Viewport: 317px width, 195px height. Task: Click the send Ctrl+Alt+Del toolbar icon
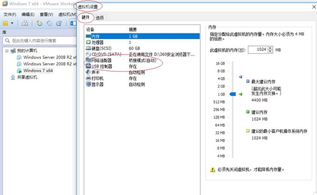(x=25, y=23)
